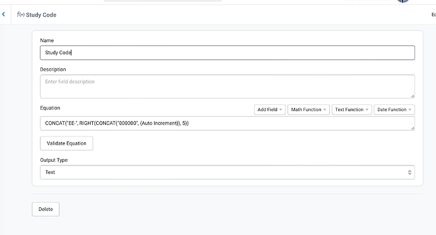Image resolution: width=436 pixels, height=235 pixels.
Task: Click the Output Type up-down arrows
Action: coord(409,172)
